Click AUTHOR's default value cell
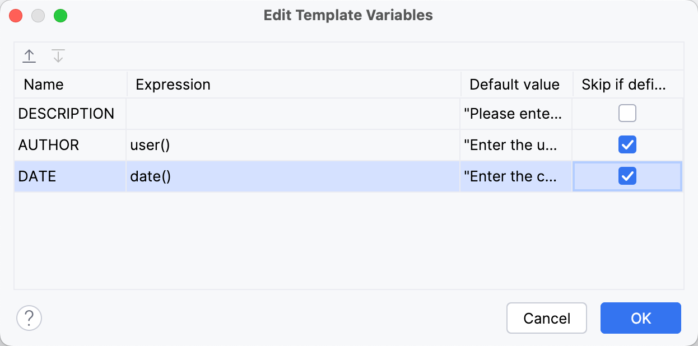The width and height of the screenshot is (698, 346). point(514,144)
